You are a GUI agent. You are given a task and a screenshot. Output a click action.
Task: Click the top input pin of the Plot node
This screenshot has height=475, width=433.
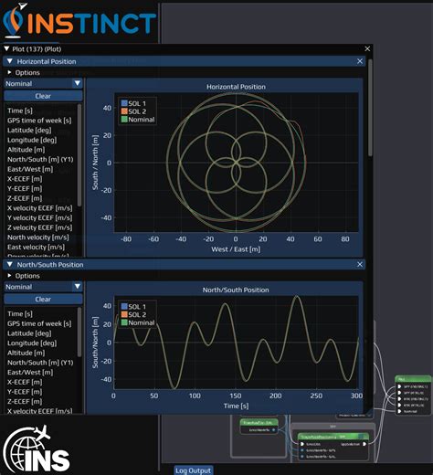(x=399, y=386)
